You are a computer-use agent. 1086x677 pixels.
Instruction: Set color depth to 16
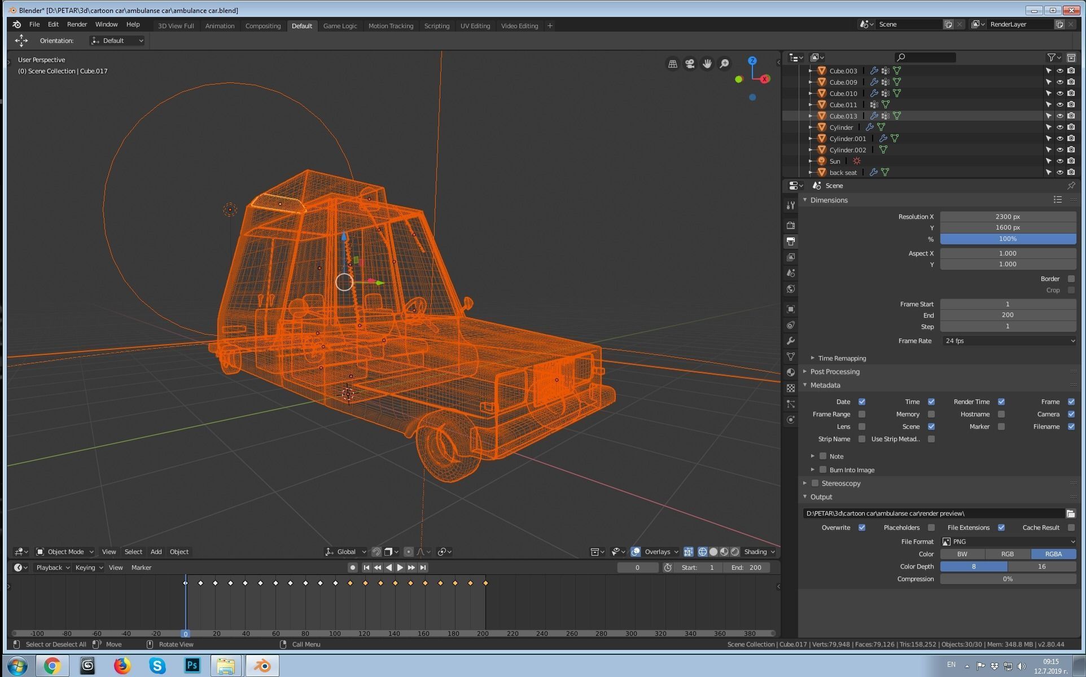point(1042,566)
